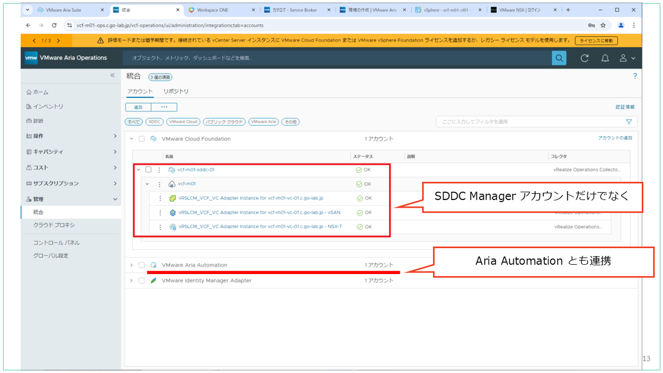Open actions menu for vcf-m01-sddc-01 row
The image size is (663, 373).
pyautogui.click(x=160, y=170)
